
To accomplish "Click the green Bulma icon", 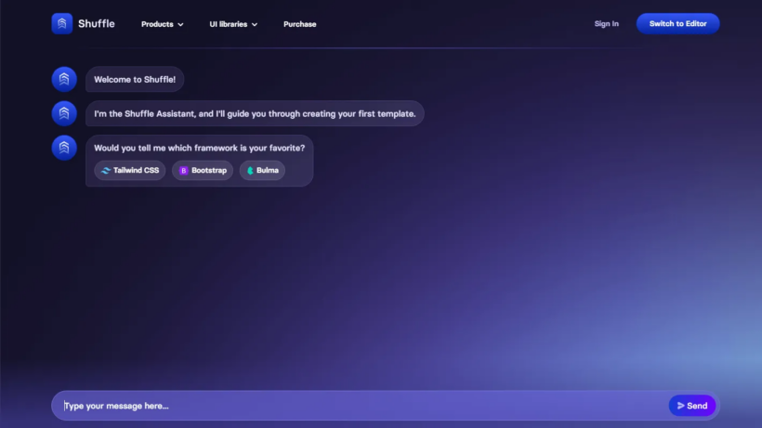I will (x=250, y=170).
